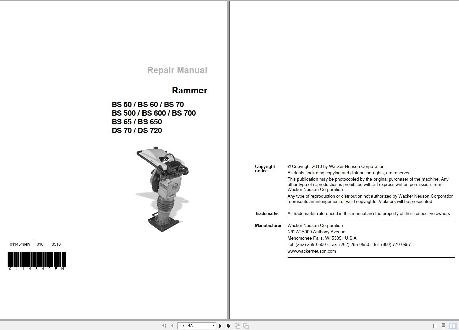Click the Tel: (800) 770-0957 contact line
The width and height of the screenshot is (459, 330).
click(392, 244)
